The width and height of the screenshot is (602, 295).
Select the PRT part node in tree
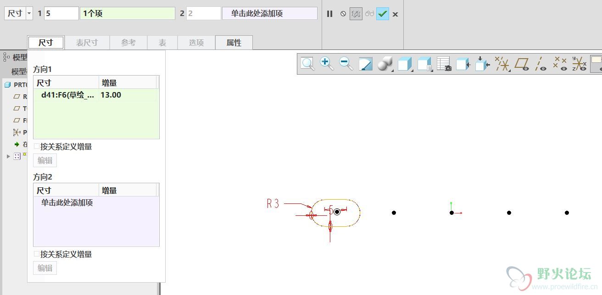[16, 85]
